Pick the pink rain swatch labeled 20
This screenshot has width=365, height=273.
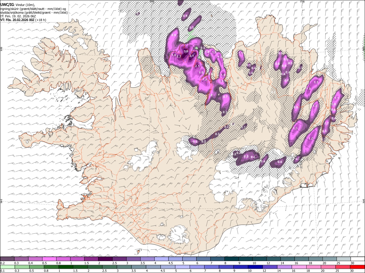point(328,267)
